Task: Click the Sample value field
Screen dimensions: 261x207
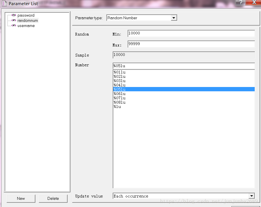Action: click(184, 55)
